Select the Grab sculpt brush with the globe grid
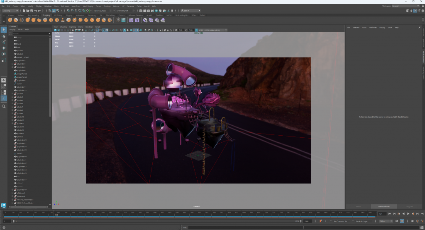Image resolution: width=425 pixels, height=230 pixels. coord(22,20)
